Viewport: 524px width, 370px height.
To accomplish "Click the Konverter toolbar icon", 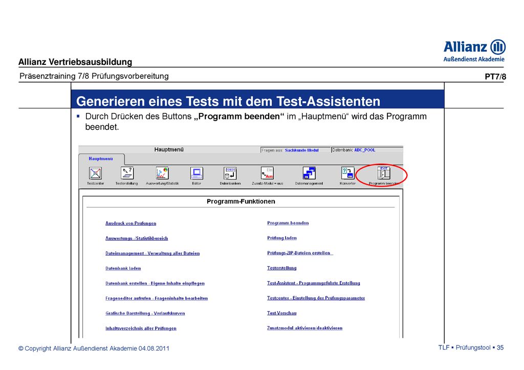I will tap(347, 173).
